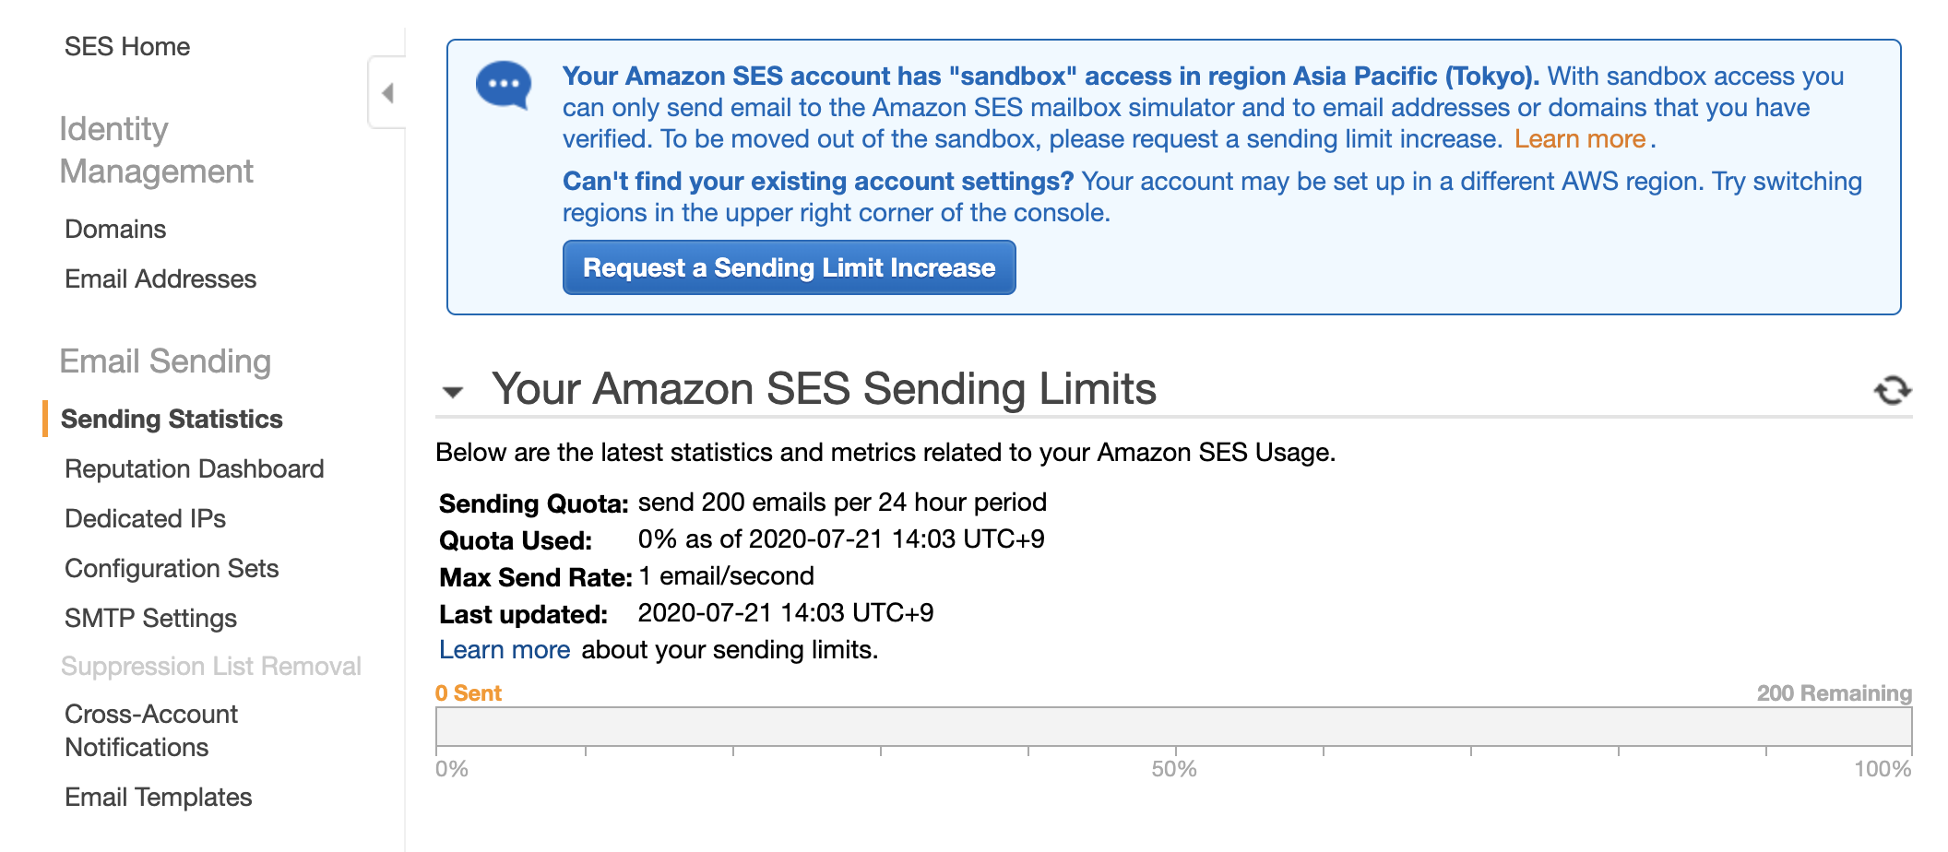Click the refresh icon for sending limits
This screenshot has height=852, width=1948.
pyautogui.click(x=1892, y=390)
